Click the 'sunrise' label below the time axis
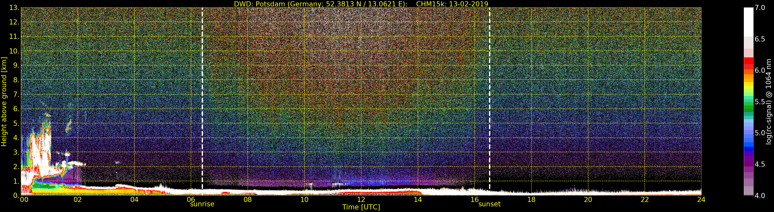This screenshot has width=774, height=212. point(202,204)
